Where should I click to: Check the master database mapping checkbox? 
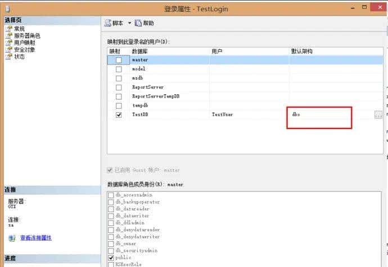(119, 60)
